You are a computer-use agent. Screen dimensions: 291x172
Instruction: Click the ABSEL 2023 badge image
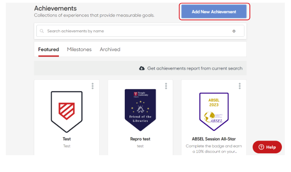coord(214,112)
